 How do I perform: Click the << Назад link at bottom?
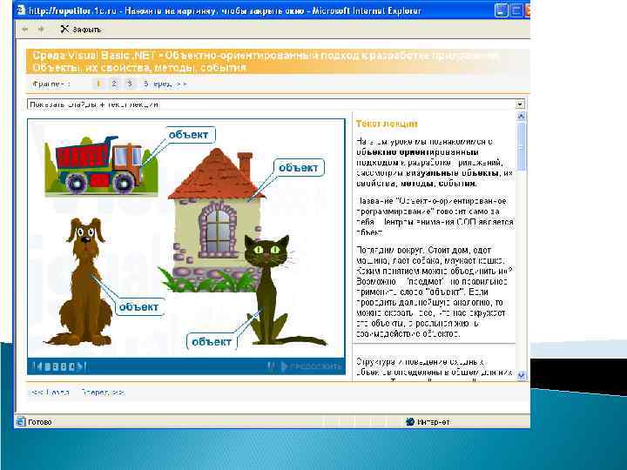49,393
